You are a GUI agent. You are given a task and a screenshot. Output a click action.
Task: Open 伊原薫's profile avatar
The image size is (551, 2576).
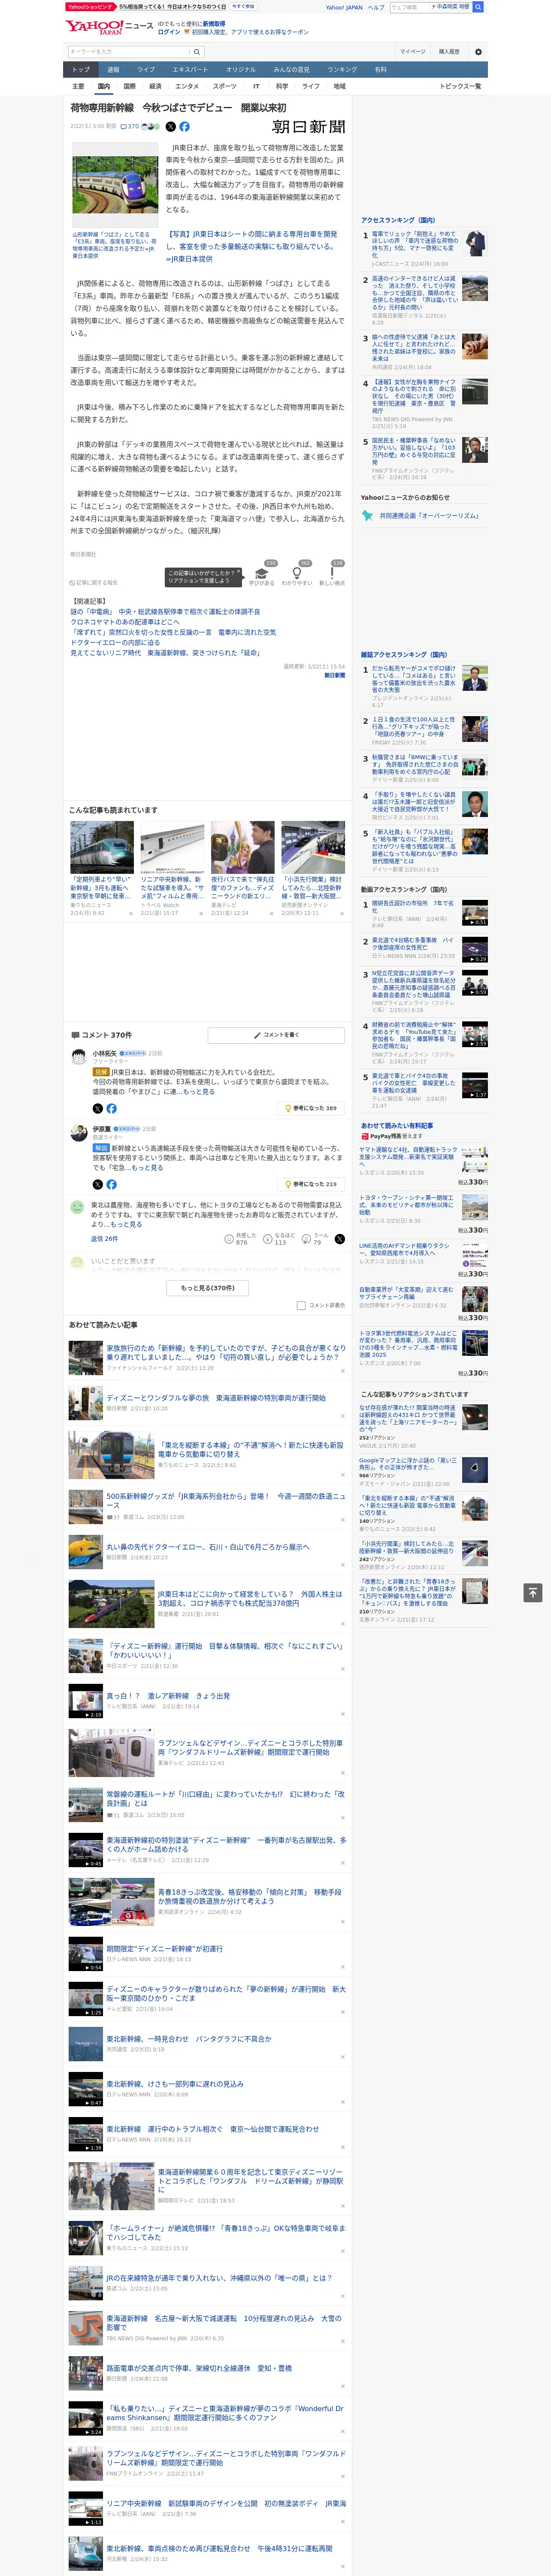click(78, 1132)
